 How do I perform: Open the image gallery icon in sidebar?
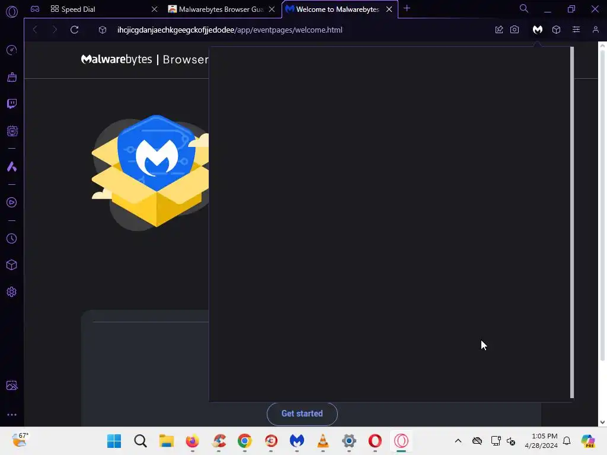[12, 385]
